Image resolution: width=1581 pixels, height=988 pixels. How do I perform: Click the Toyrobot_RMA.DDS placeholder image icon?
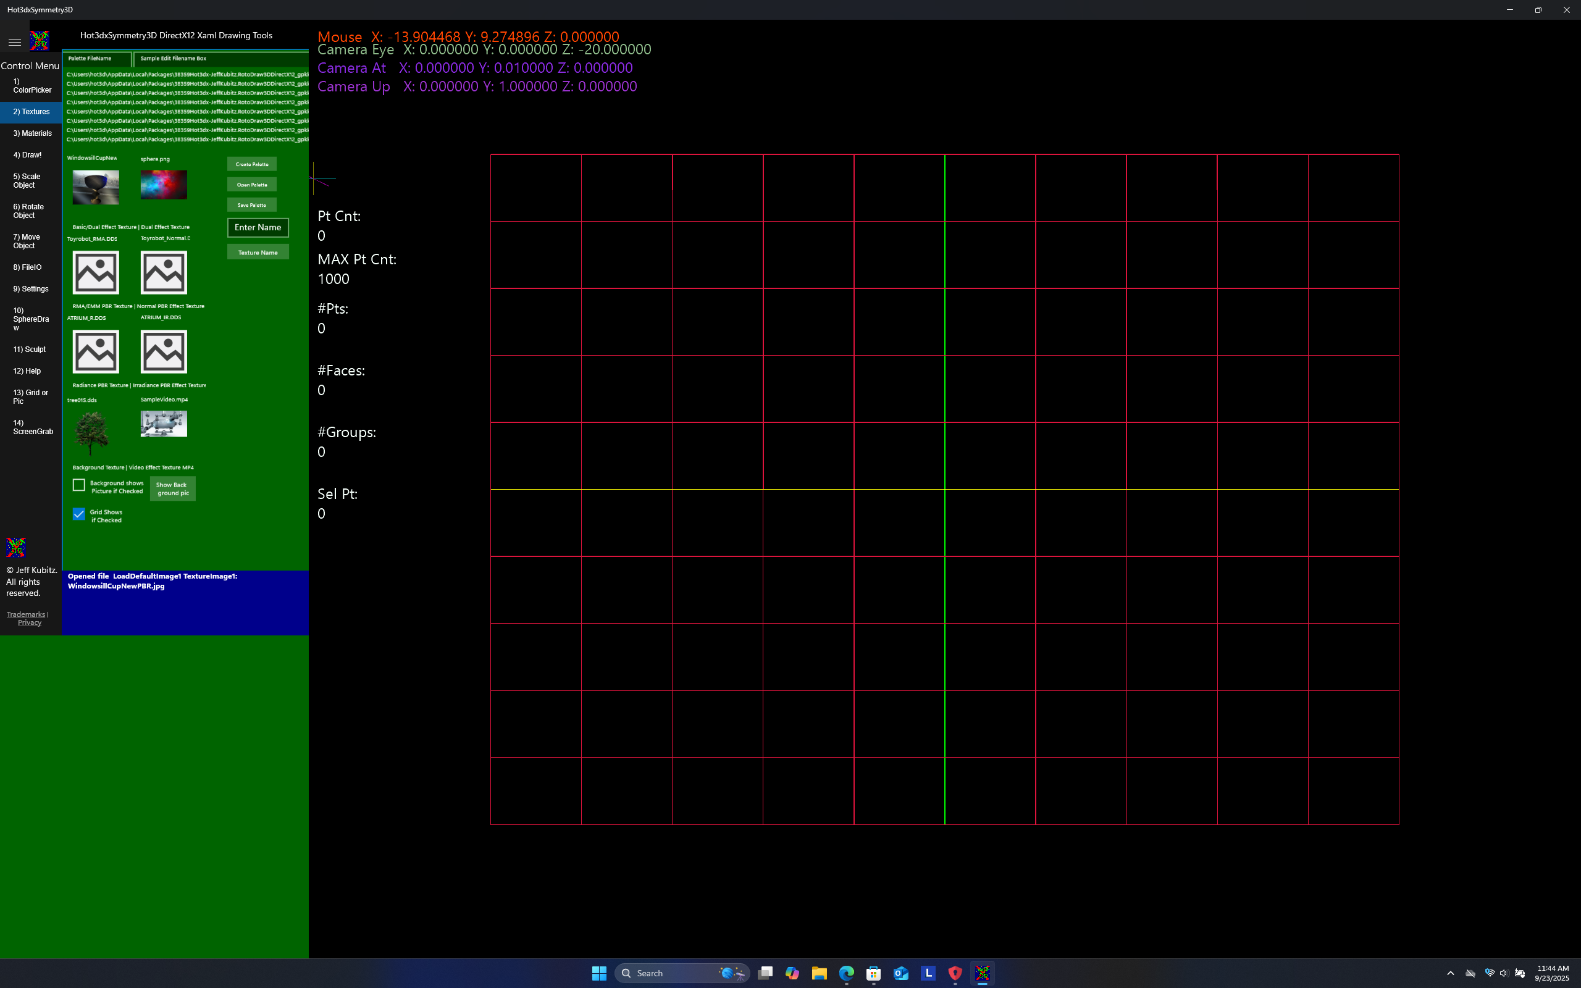pyautogui.click(x=95, y=272)
